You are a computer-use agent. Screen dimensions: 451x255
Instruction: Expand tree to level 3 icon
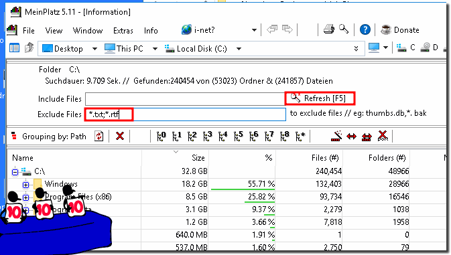[207, 136]
